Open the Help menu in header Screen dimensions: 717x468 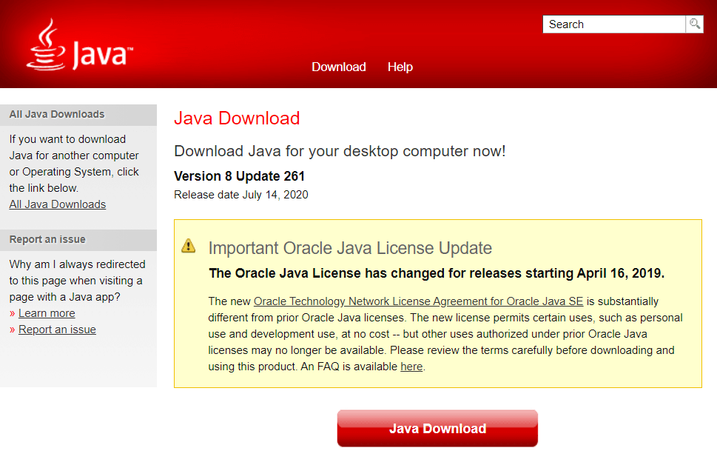(x=400, y=67)
